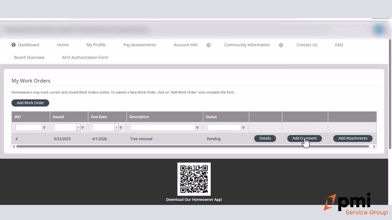Expand the Community Information dropdown arrow

tap(281, 45)
